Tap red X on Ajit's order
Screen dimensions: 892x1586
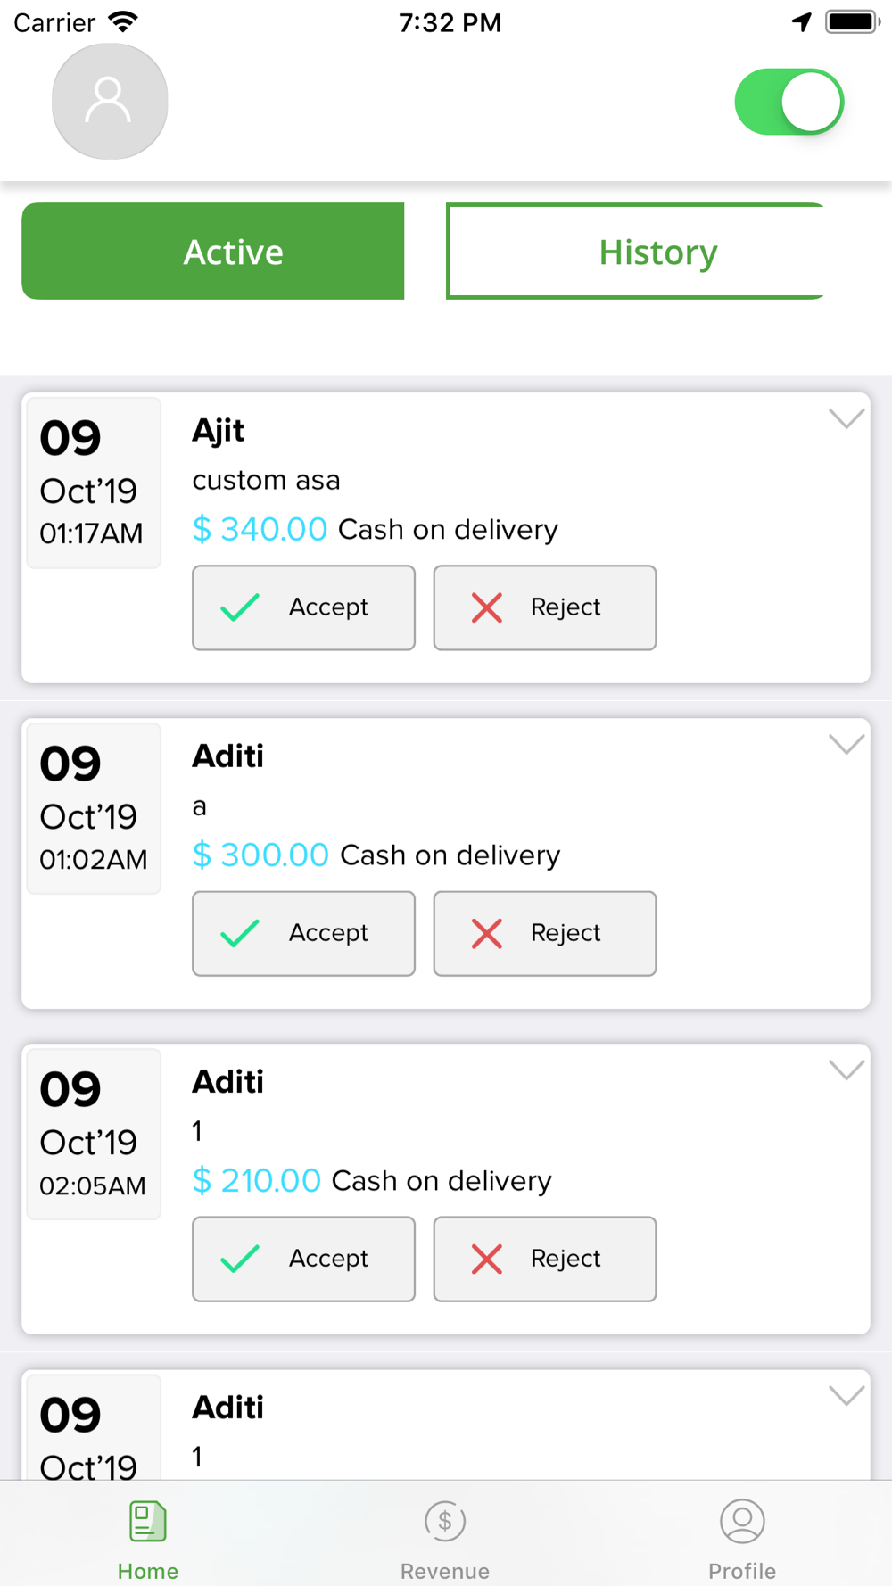(x=487, y=607)
